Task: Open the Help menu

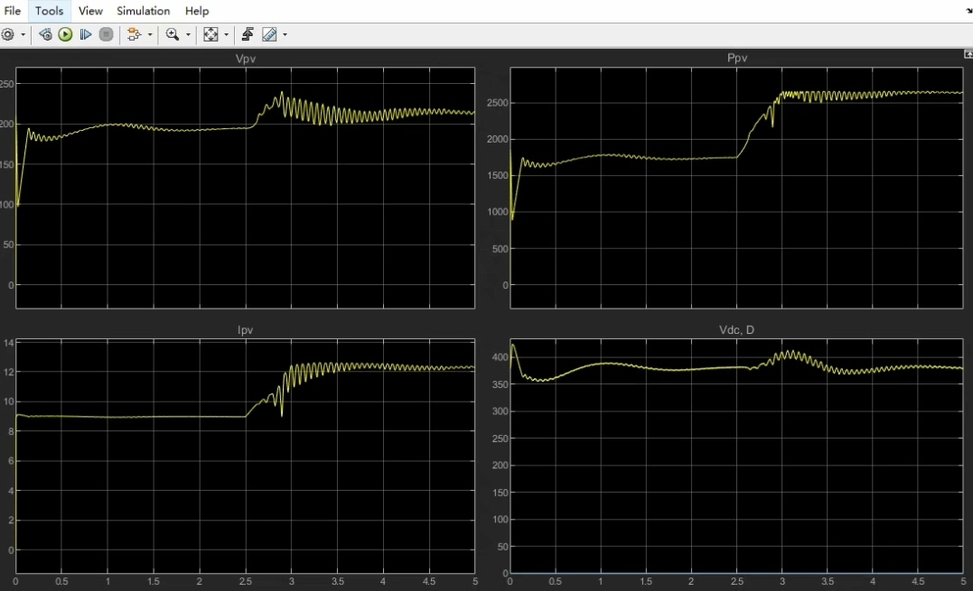Action: point(197,11)
